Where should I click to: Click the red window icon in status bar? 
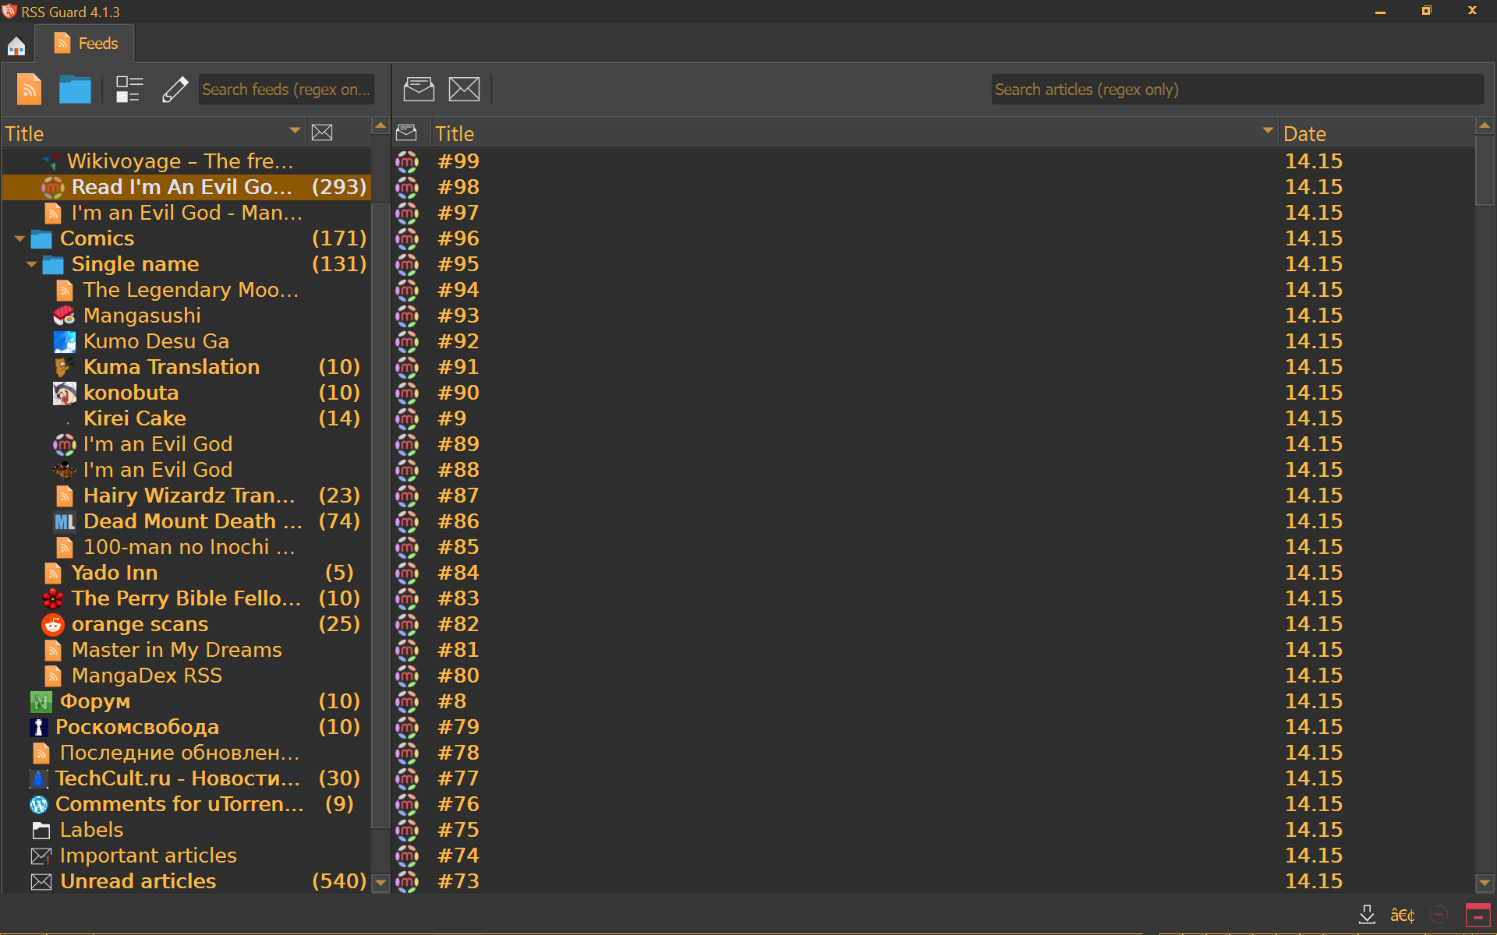[x=1478, y=915]
